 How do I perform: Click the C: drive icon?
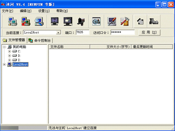click(x=15, y=51)
